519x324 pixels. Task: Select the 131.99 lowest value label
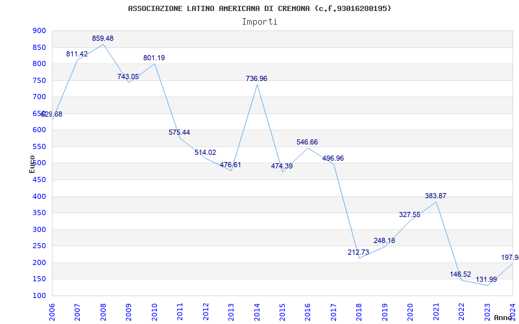[486, 279]
